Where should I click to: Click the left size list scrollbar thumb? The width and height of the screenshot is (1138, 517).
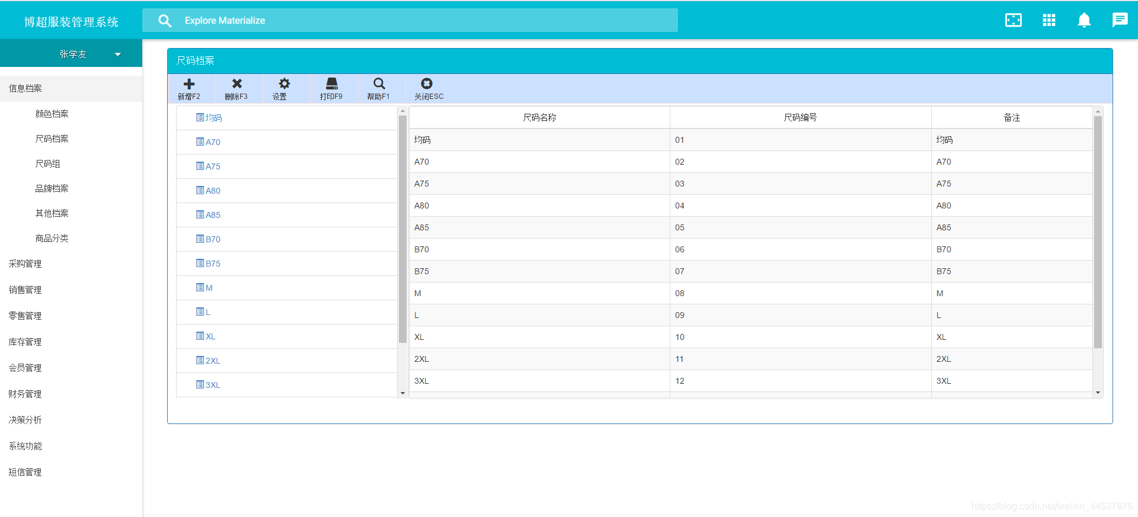402,229
